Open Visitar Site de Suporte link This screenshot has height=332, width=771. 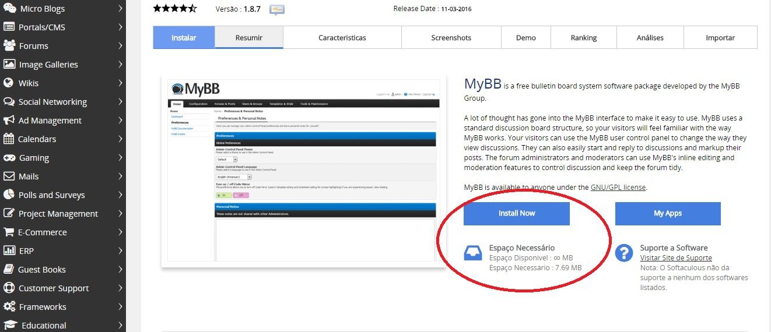pyautogui.click(x=676, y=257)
